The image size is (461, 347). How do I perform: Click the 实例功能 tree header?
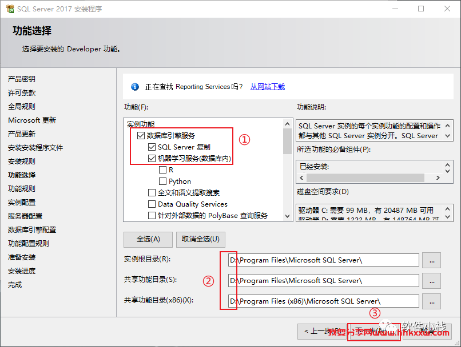pos(141,124)
